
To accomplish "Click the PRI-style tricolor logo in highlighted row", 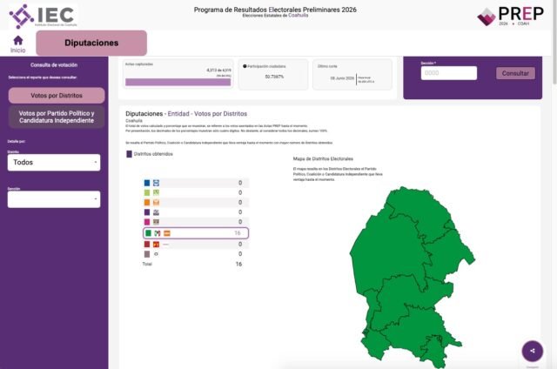I will click(x=158, y=233).
